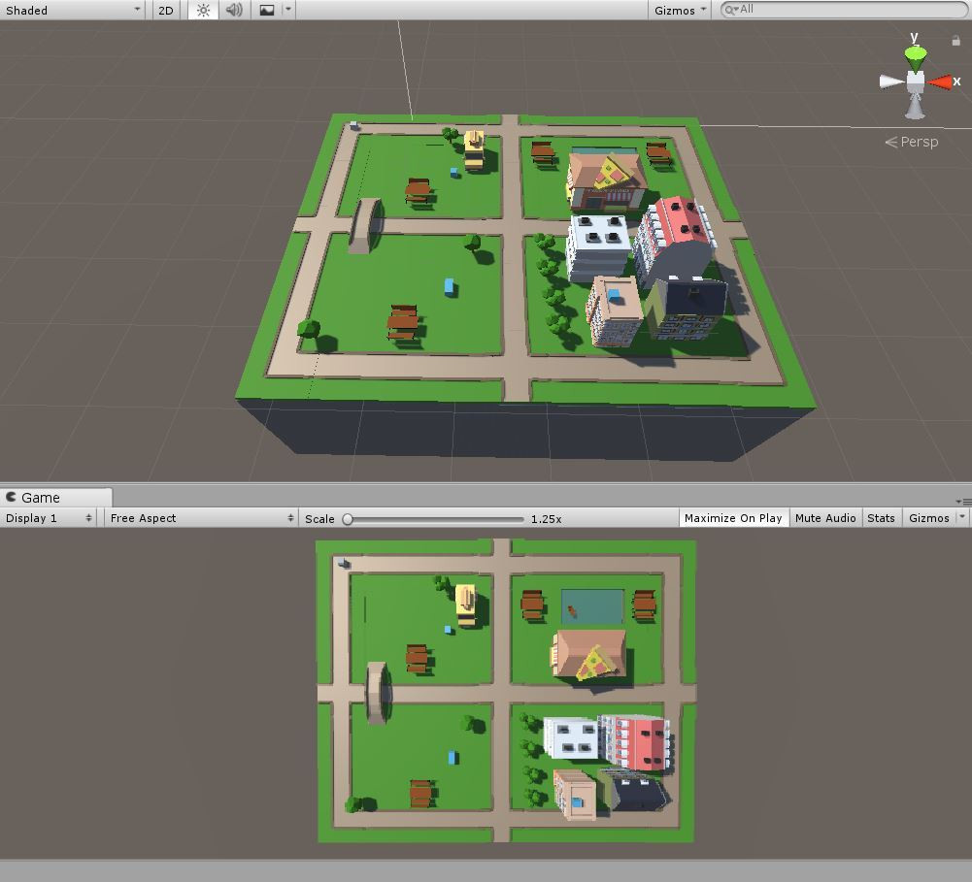Enable Maximize On Play

tap(733, 518)
